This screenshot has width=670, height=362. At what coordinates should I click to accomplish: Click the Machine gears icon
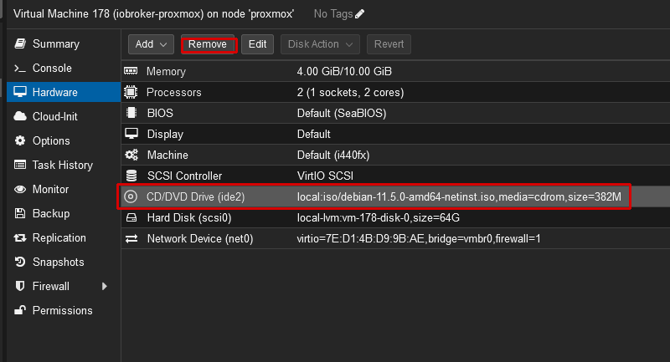tap(131, 155)
